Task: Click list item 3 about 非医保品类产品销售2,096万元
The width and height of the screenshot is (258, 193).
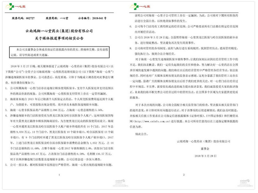Action: click(x=54, y=110)
